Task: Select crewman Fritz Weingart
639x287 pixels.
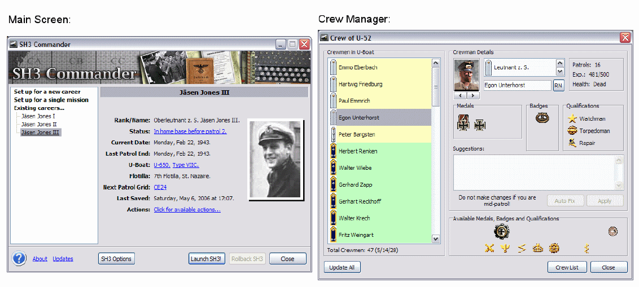Action: click(x=380, y=235)
